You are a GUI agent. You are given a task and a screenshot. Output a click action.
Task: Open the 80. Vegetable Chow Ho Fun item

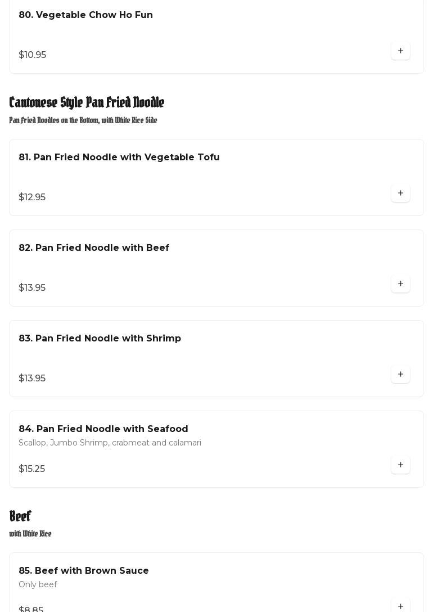click(x=85, y=15)
